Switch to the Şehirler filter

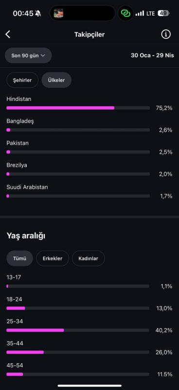point(22,80)
